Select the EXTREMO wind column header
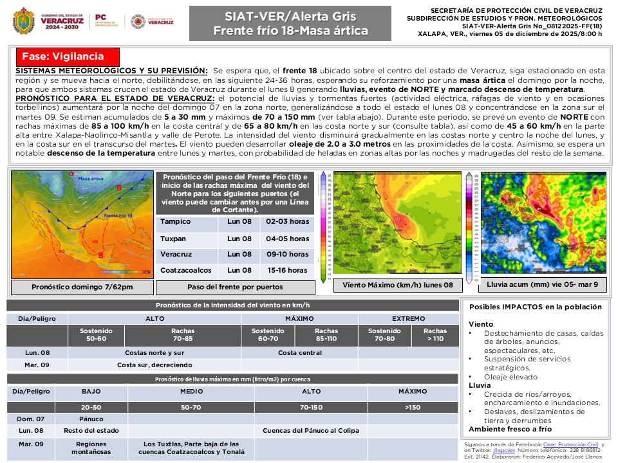The width and height of the screenshot is (618, 463). [408, 318]
